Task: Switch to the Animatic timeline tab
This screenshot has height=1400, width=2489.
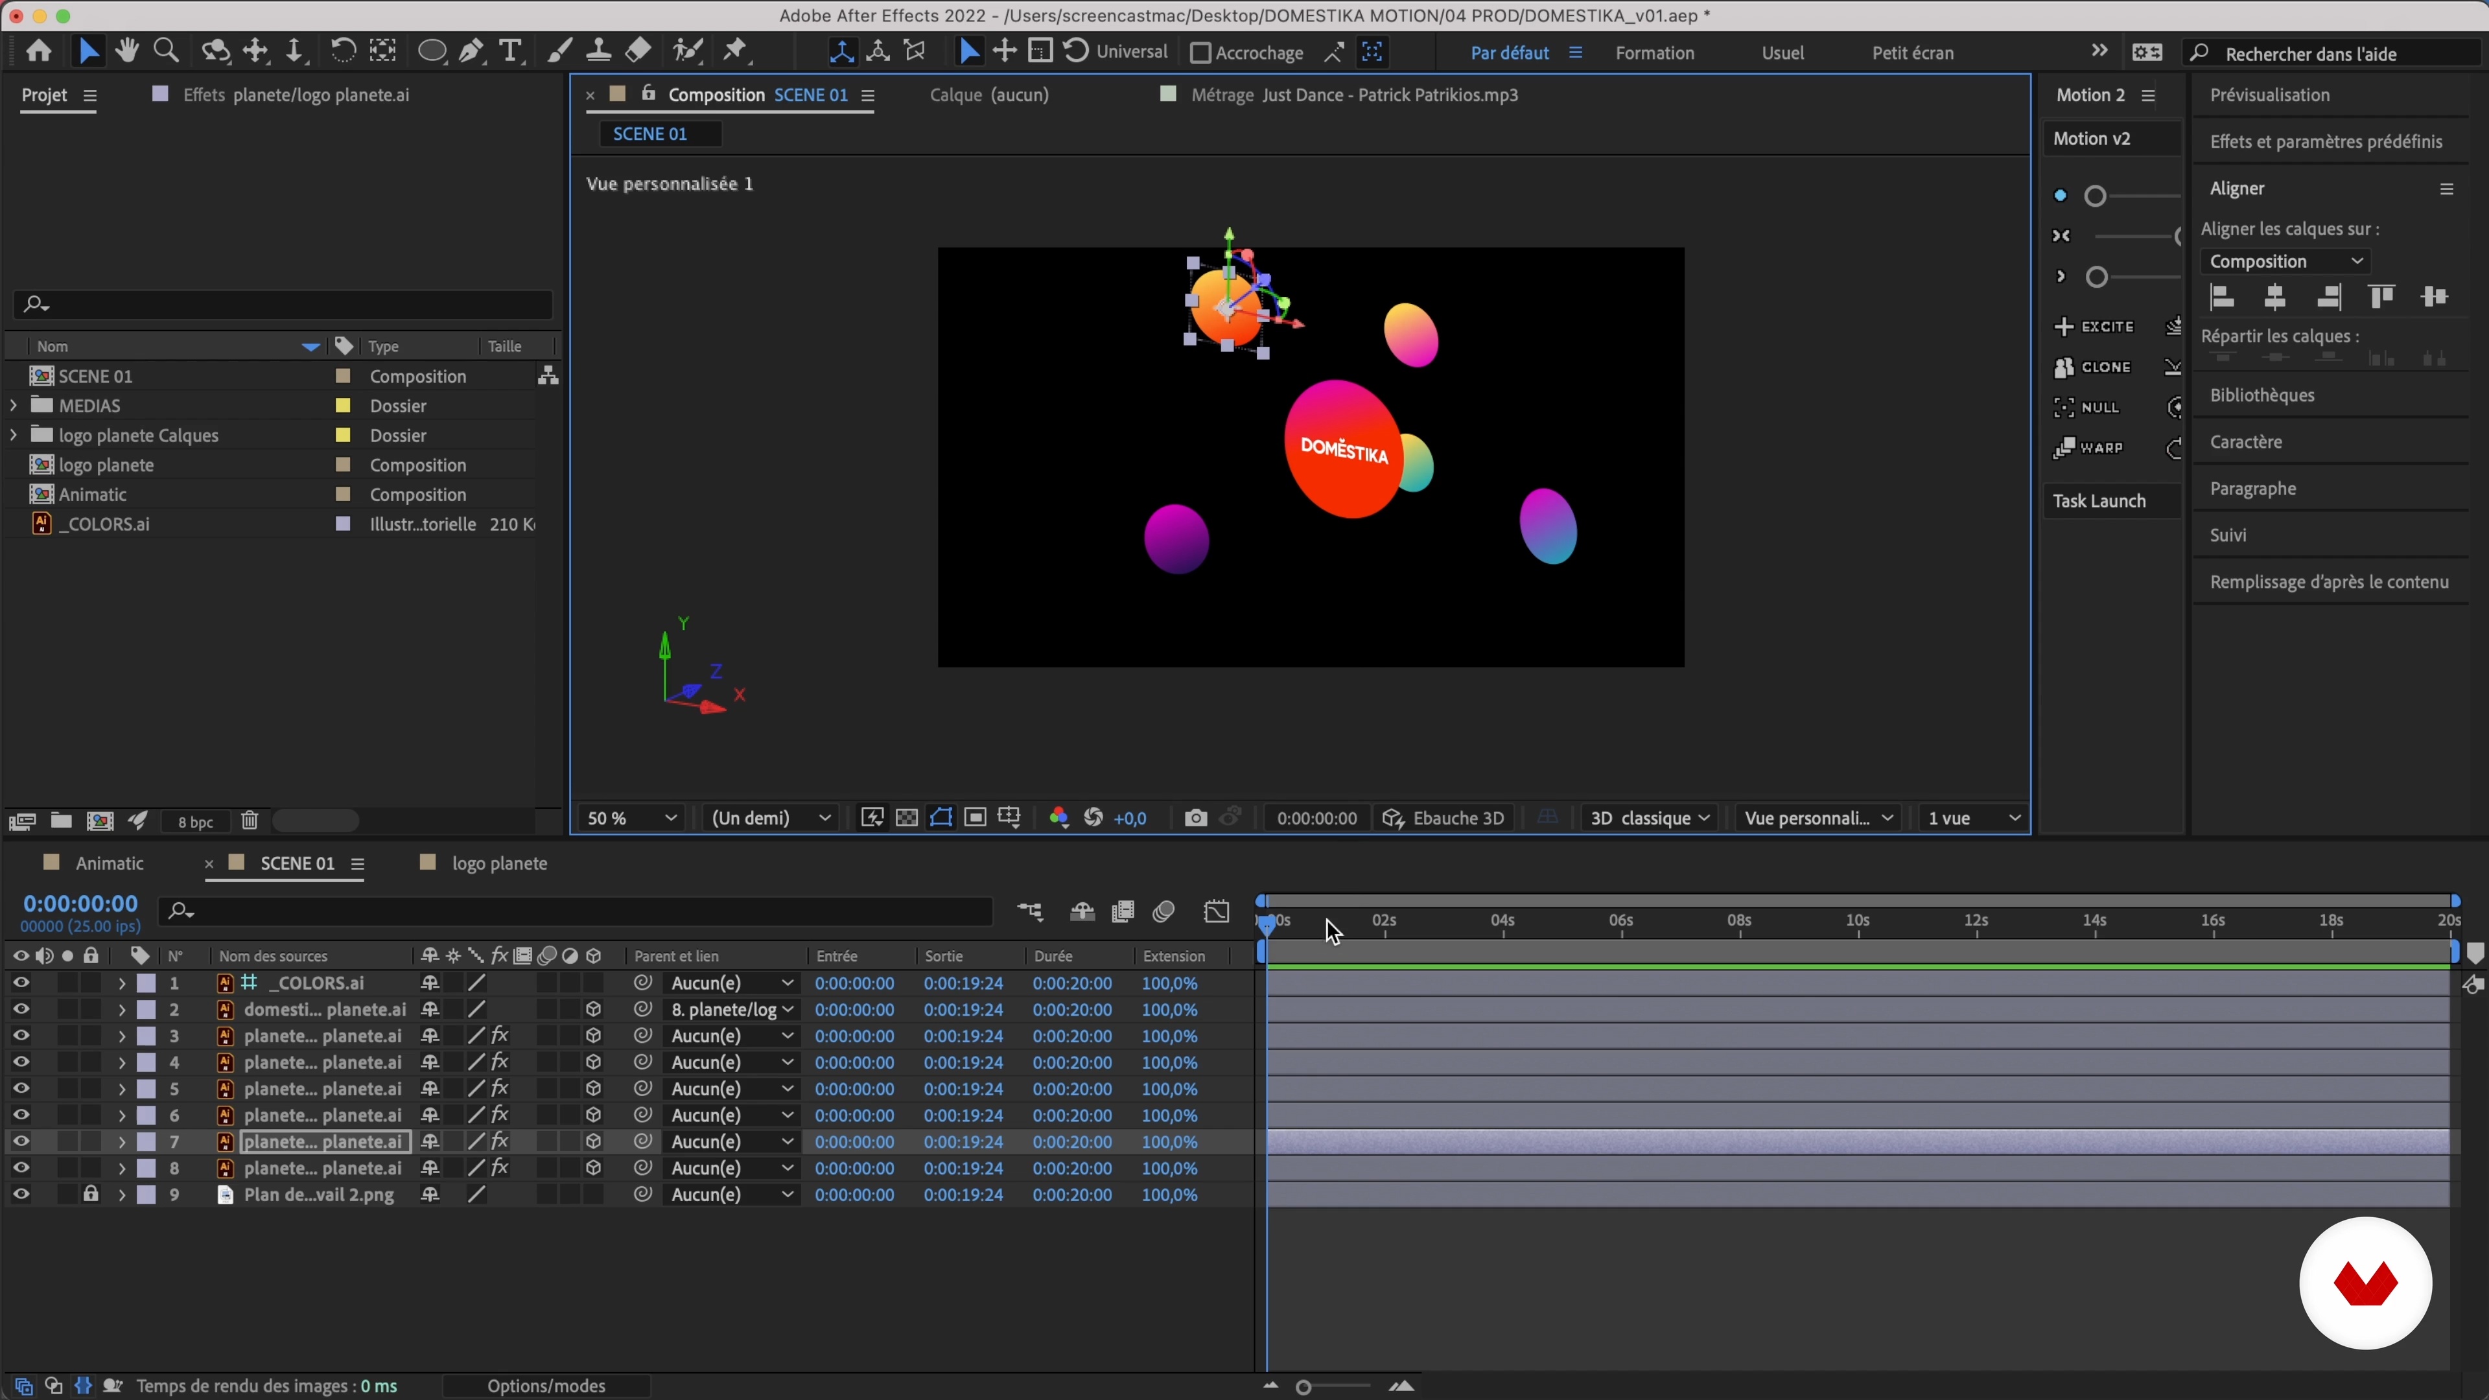Action: (109, 864)
